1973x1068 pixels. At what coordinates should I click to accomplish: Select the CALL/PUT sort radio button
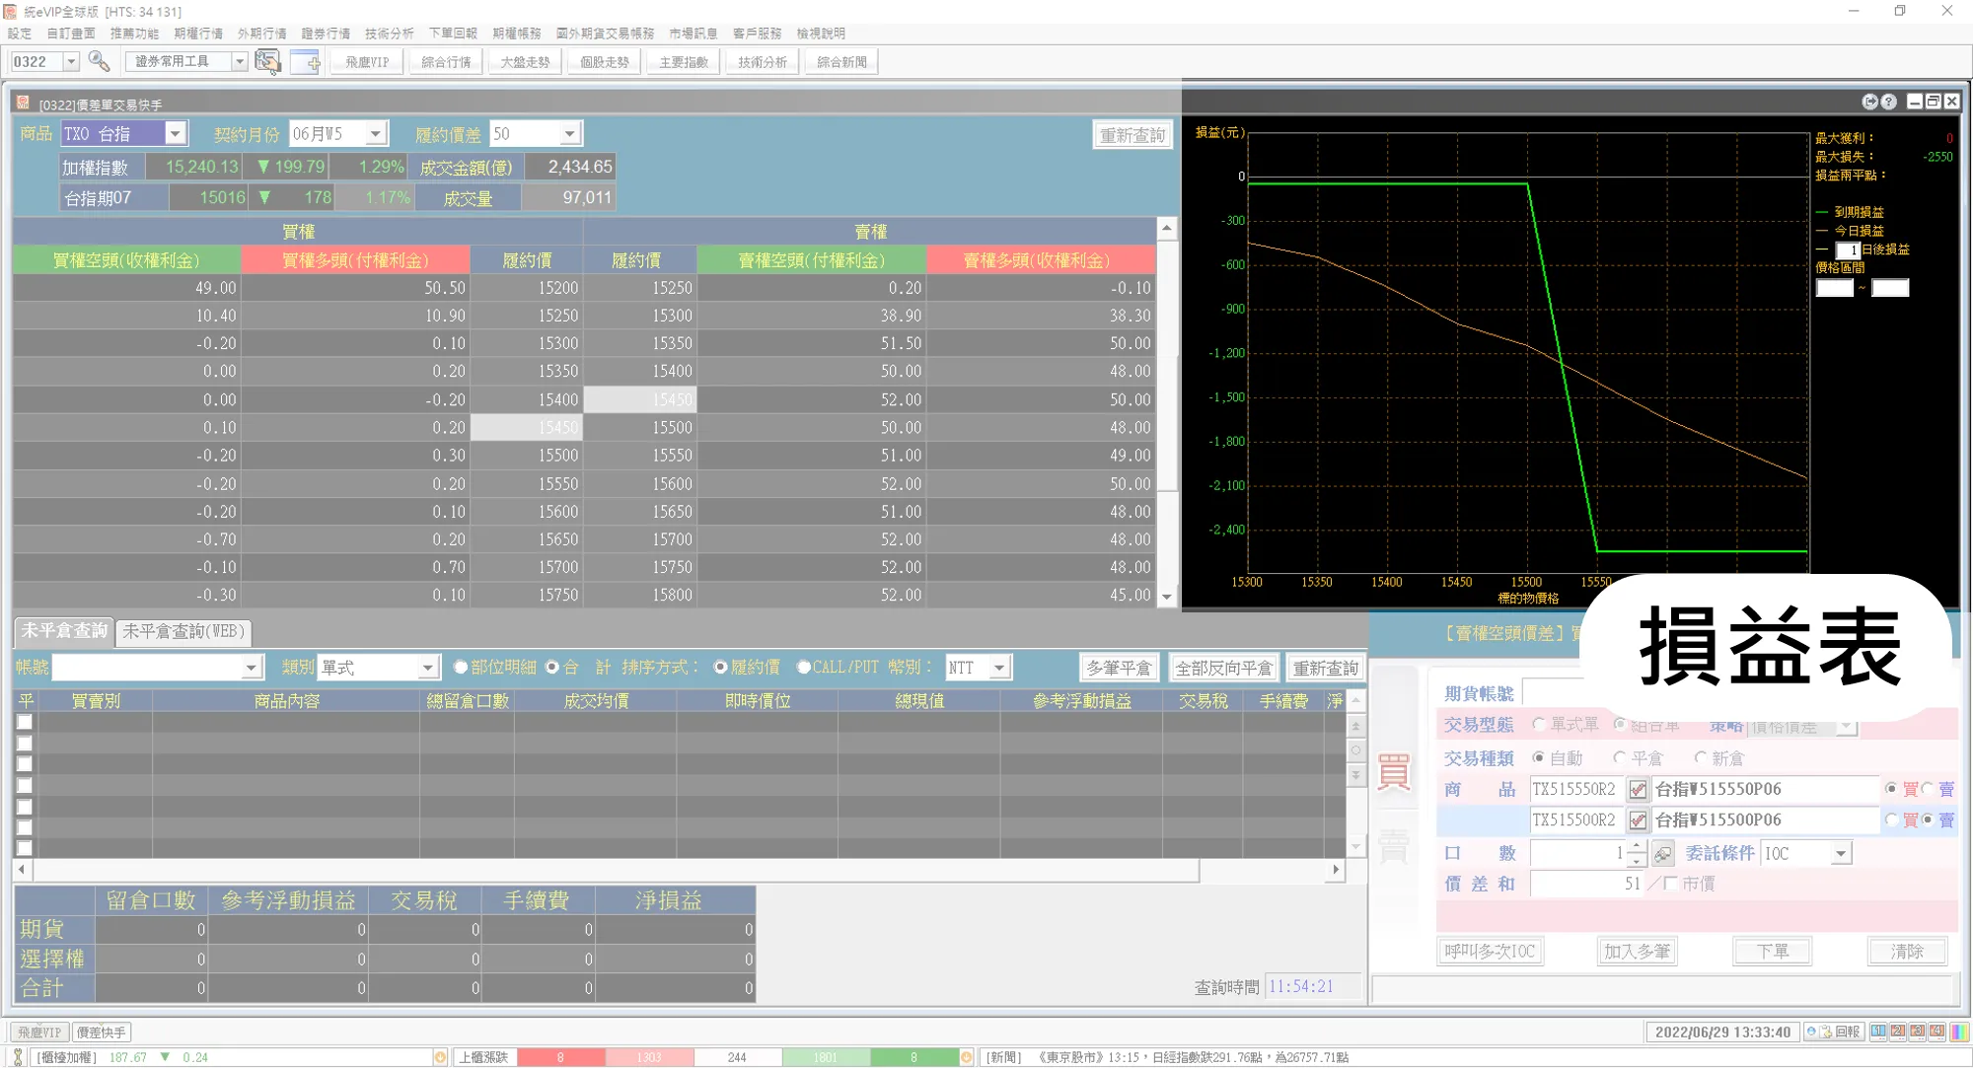click(804, 668)
